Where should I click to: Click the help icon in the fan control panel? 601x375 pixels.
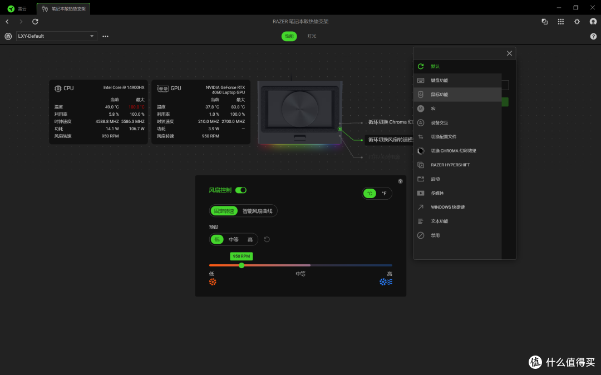[x=400, y=181]
